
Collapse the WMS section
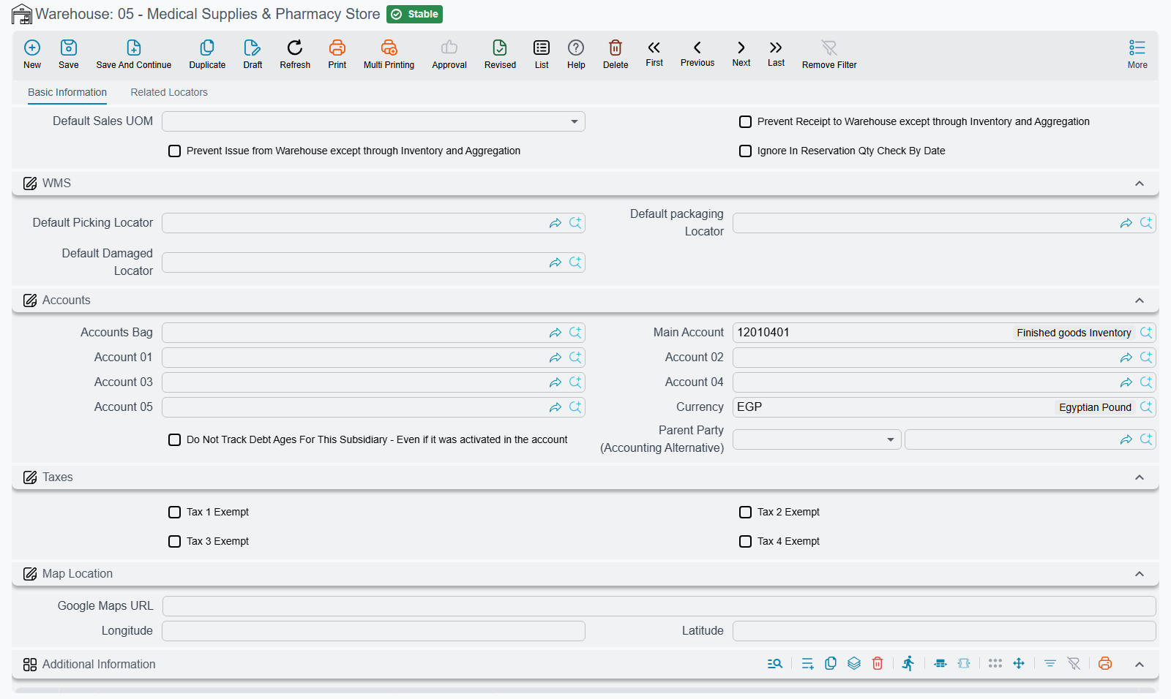point(1140,184)
